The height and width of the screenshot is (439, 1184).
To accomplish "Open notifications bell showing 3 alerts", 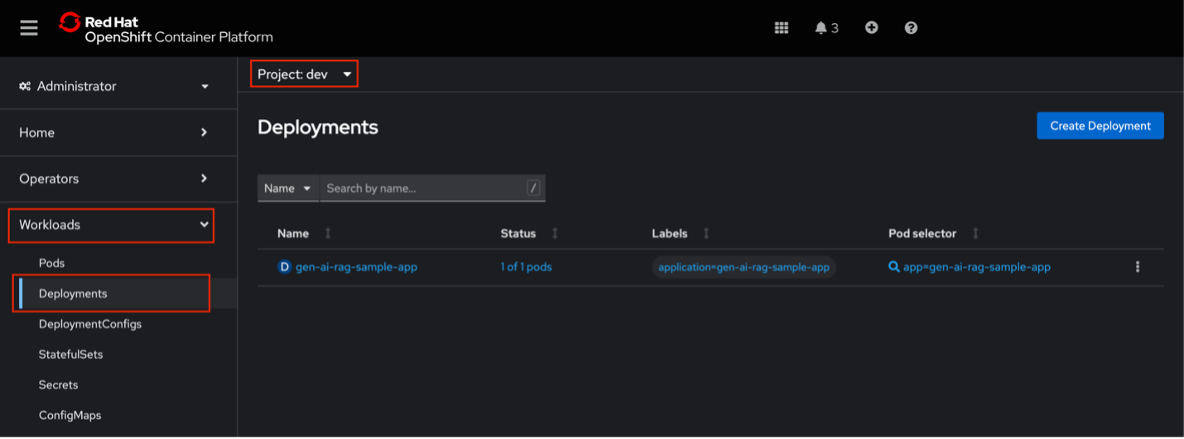I will 826,28.
